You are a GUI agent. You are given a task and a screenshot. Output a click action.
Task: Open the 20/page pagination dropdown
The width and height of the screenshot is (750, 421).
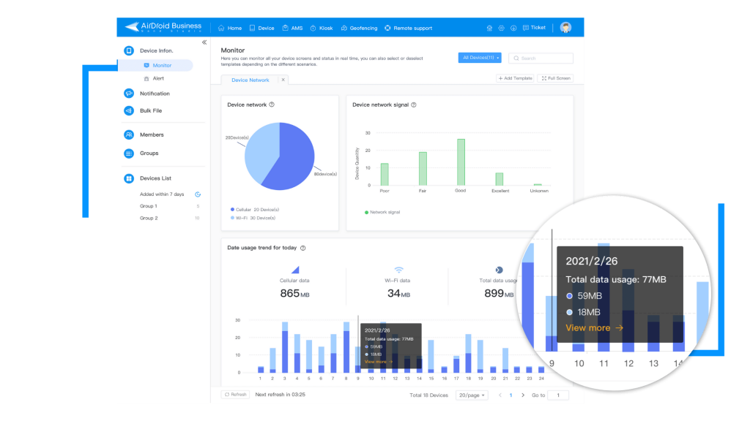pos(472,395)
